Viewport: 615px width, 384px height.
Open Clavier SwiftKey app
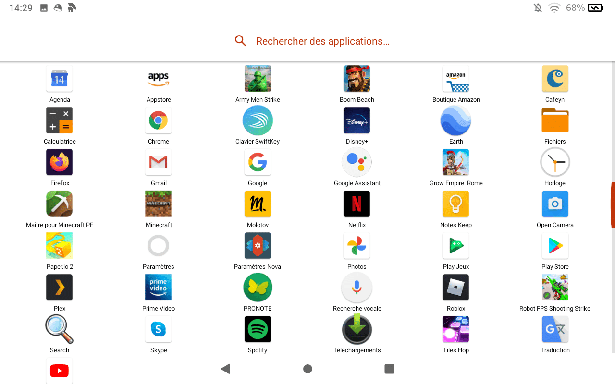258,120
